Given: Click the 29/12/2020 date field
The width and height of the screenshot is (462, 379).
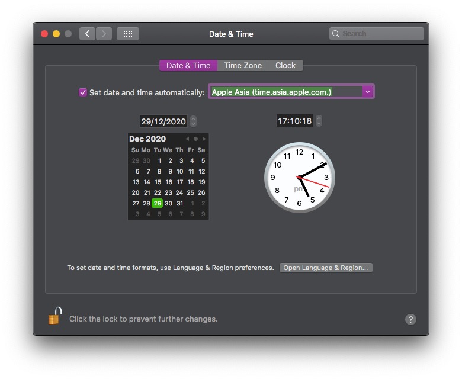Looking at the screenshot, I should pos(163,121).
